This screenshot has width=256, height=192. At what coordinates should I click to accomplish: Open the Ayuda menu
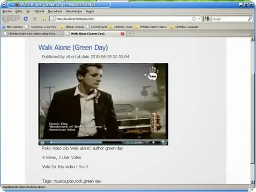90,11
